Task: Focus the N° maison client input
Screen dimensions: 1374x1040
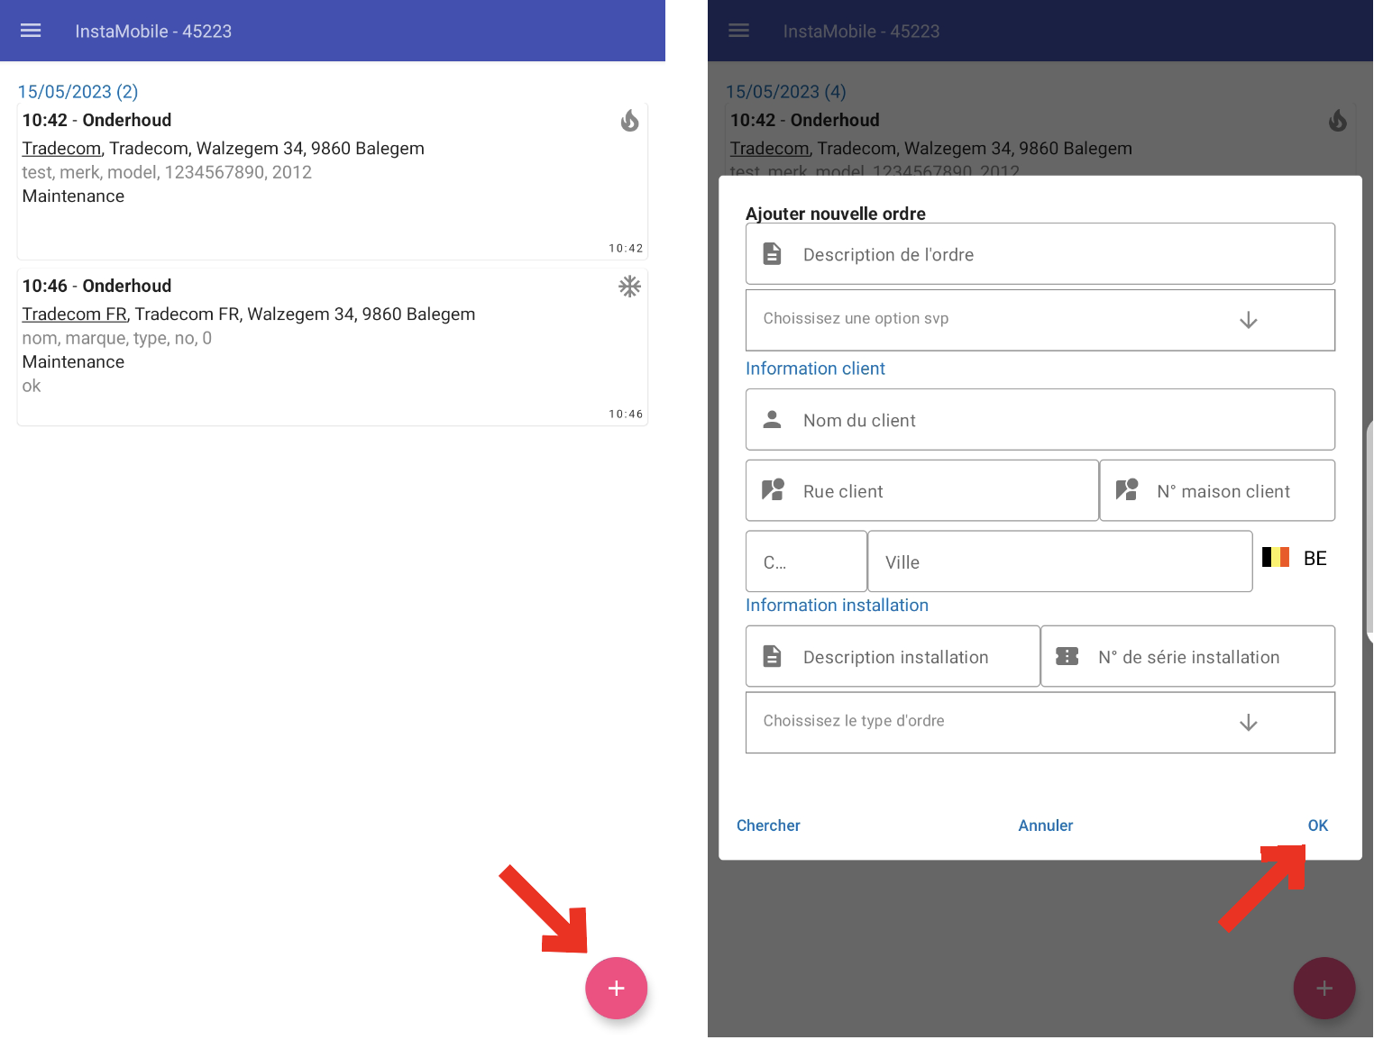Action: pos(1217,490)
